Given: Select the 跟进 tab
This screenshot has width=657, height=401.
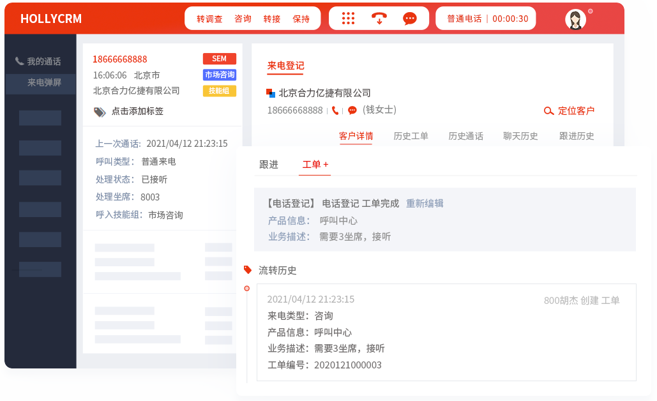Looking at the screenshot, I should tap(269, 165).
